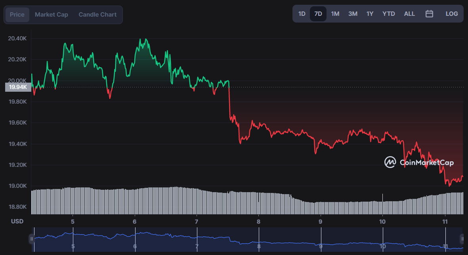Open the calendar date range picker

(x=429, y=14)
